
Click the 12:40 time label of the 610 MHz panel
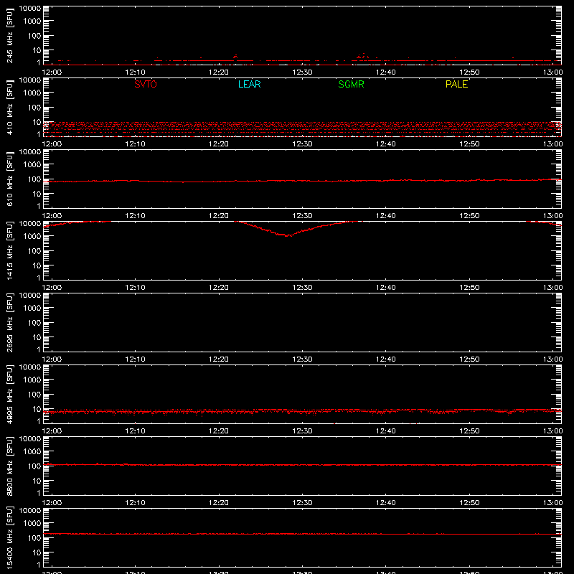386,216
